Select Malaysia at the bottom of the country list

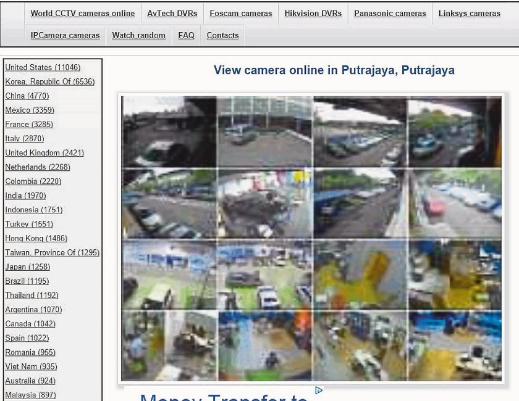[30, 394]
